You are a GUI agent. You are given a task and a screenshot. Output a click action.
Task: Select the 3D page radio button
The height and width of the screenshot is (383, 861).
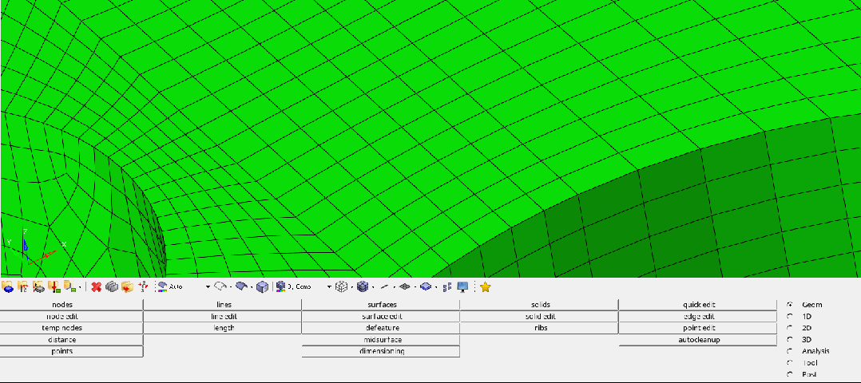click(790, 339)
